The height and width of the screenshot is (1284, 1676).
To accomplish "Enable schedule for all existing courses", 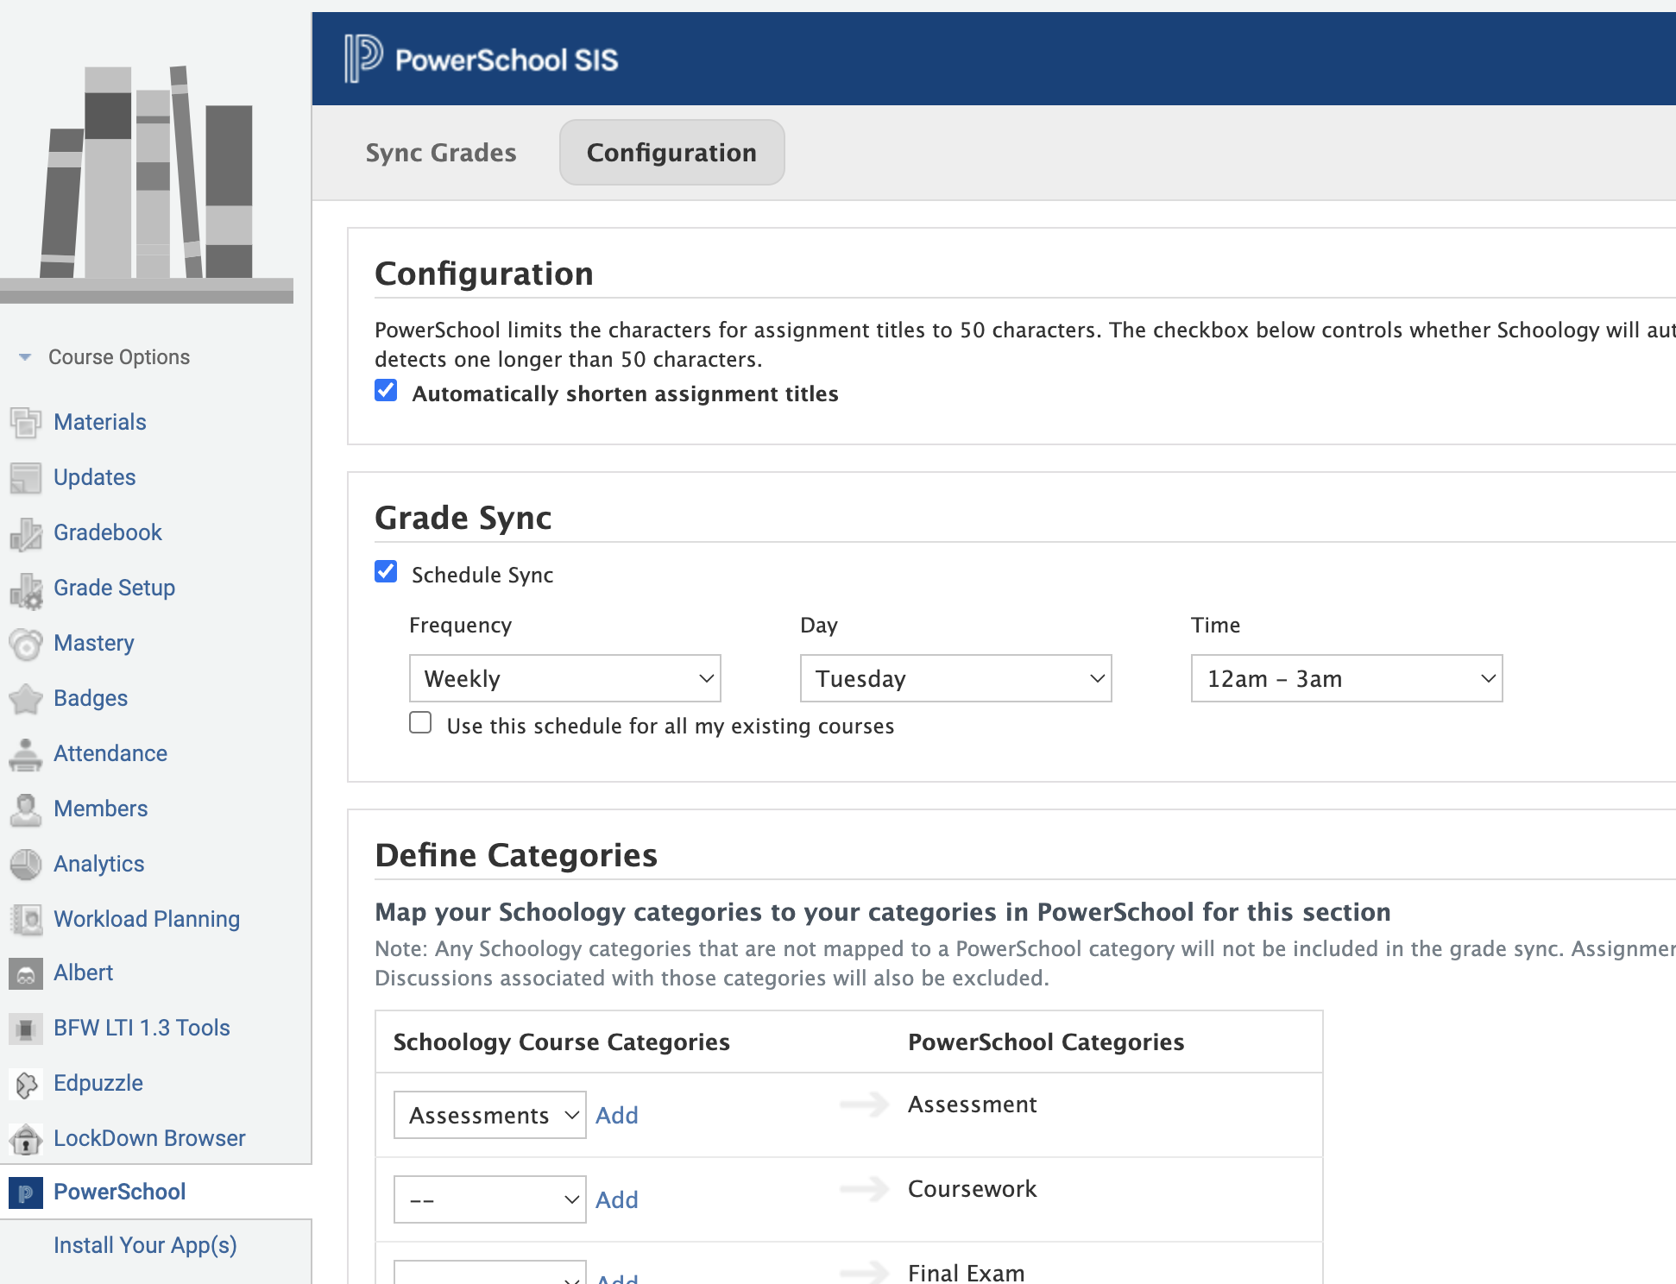I will (x=420, y=723).
